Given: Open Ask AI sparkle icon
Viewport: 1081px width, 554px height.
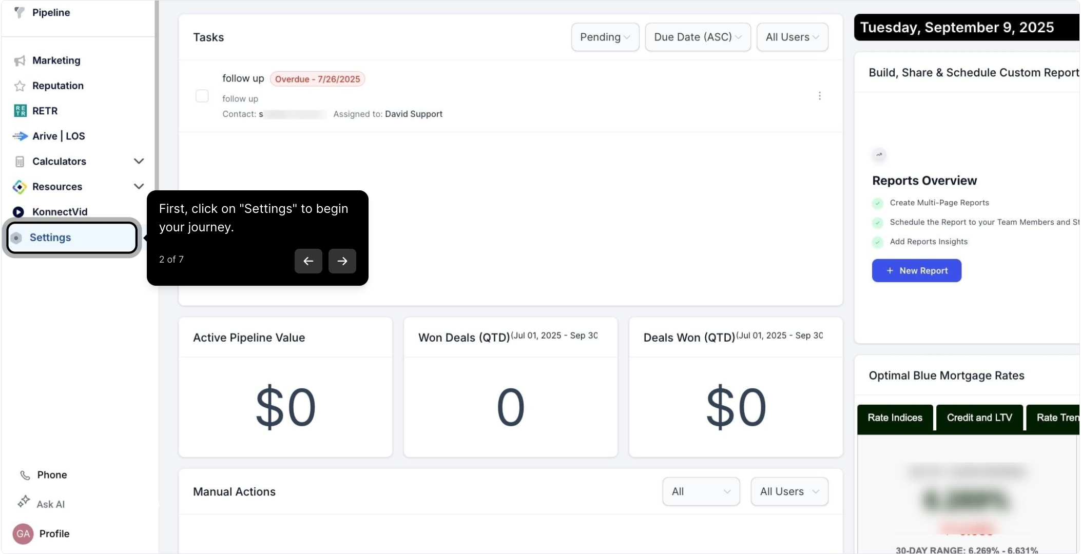Looking at the screenshot, I should tap(24, 502).
